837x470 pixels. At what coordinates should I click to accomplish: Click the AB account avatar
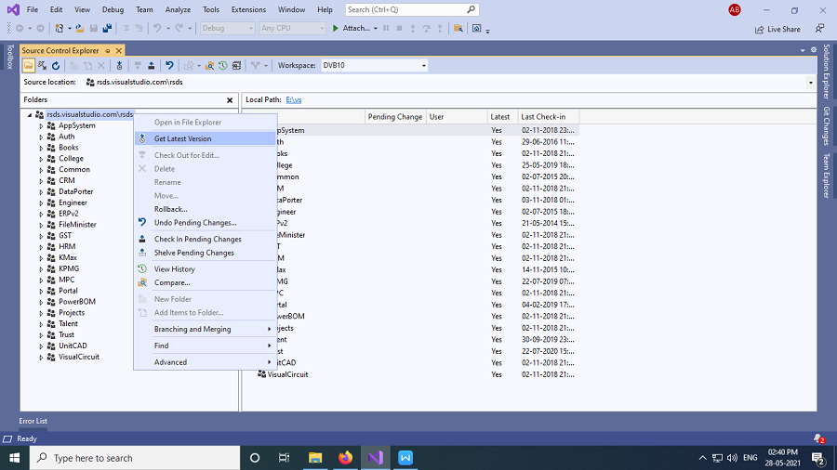pos(735,9)
